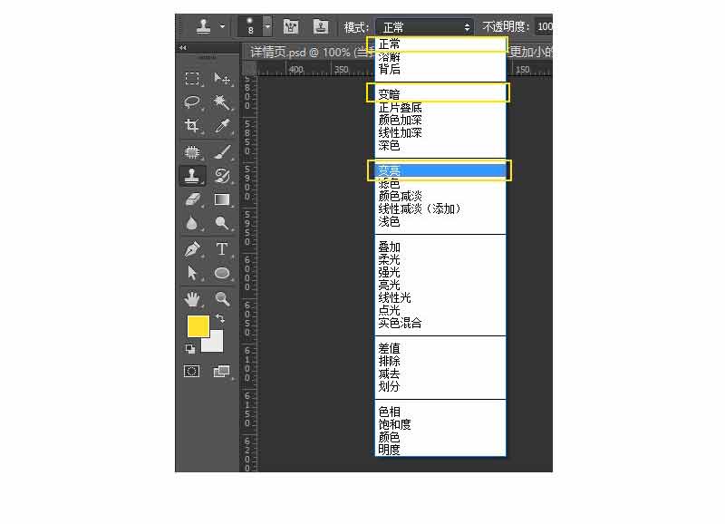Choose 正常 in the blend mode list

[x=440, y=44]
